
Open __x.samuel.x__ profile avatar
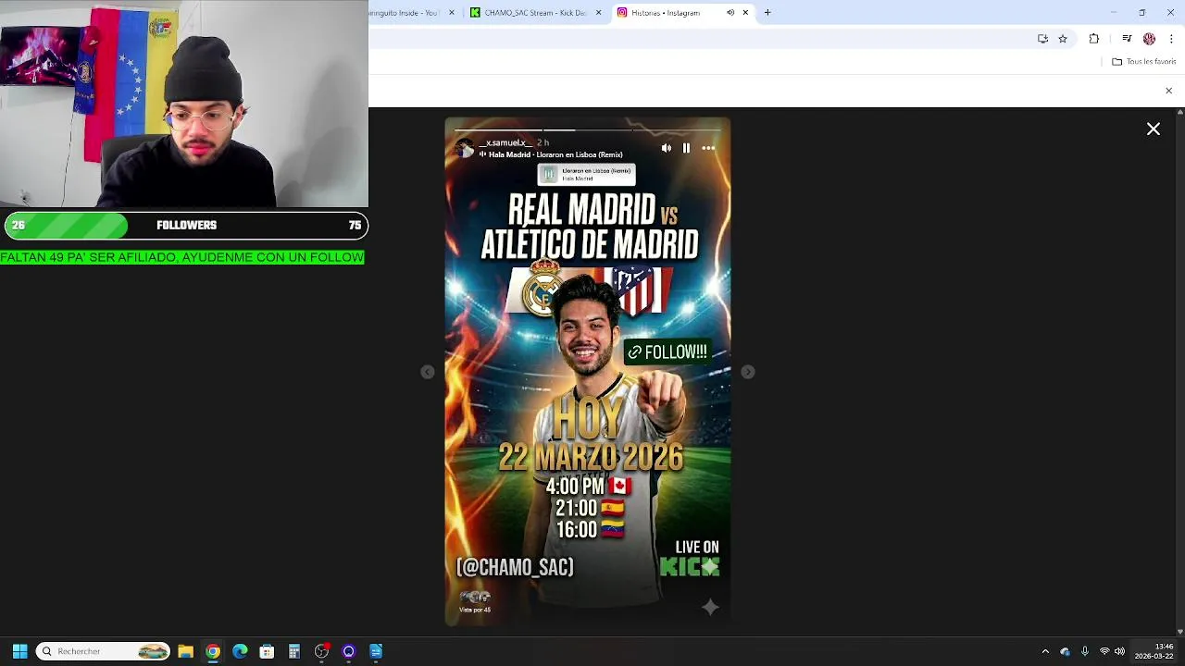(465, 148)
